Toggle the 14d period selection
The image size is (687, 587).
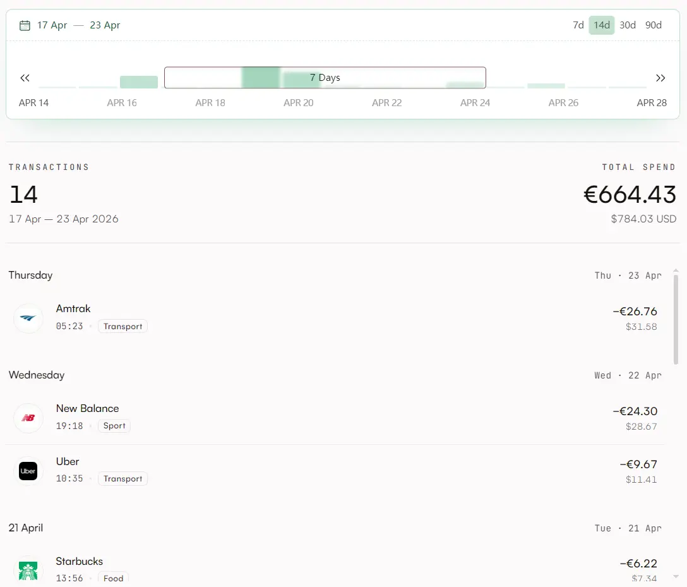point(601,25)
